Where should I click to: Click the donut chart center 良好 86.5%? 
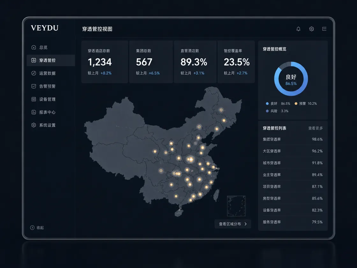[x=291, y=79]
